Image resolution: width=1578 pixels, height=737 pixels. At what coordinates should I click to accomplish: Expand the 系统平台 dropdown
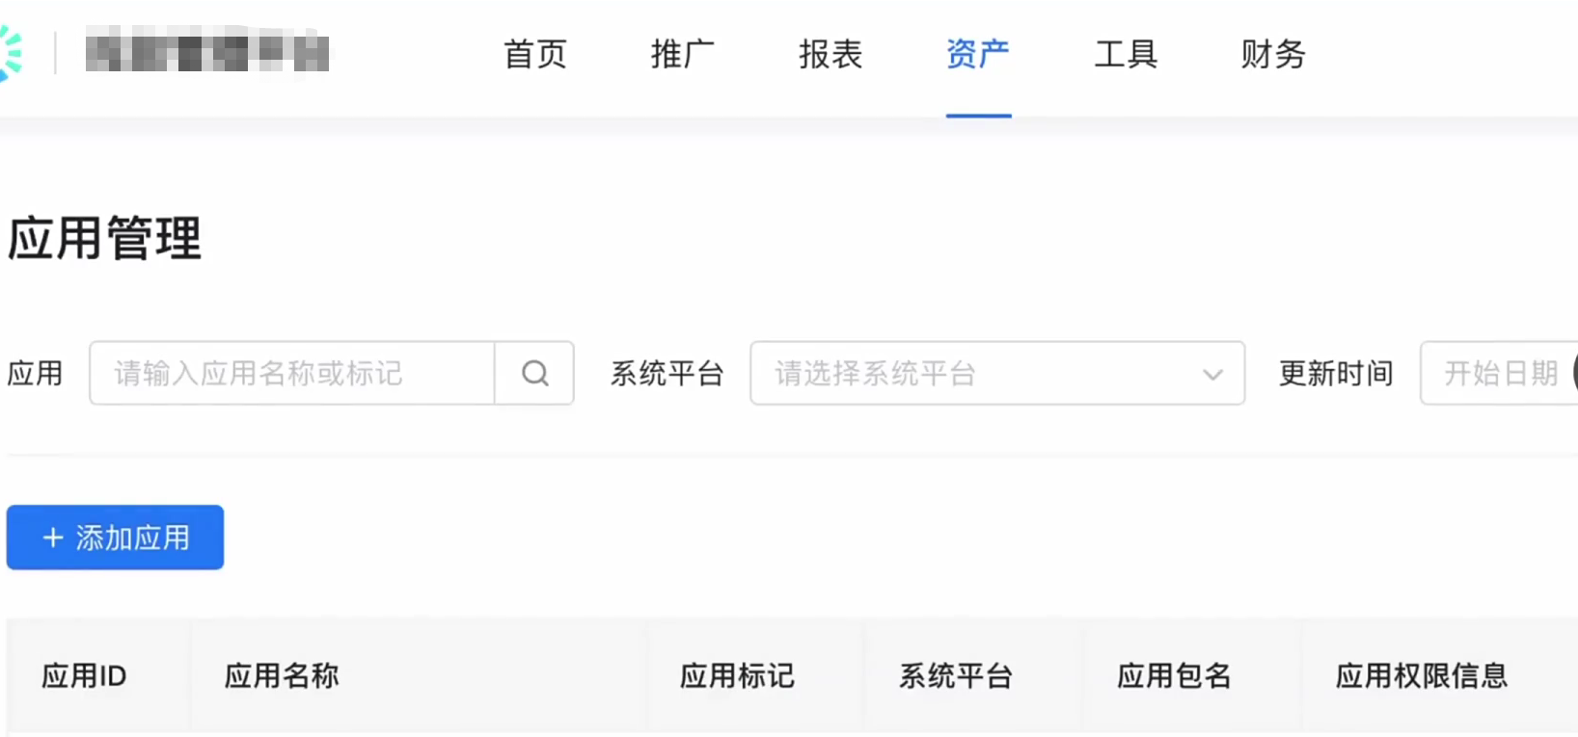coord(997,373)
